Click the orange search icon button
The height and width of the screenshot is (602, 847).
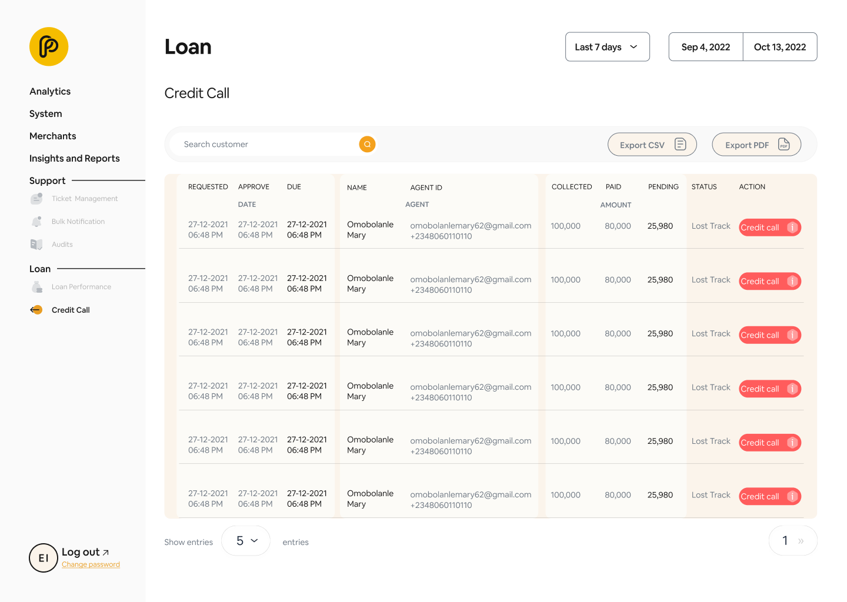[367, 144]
